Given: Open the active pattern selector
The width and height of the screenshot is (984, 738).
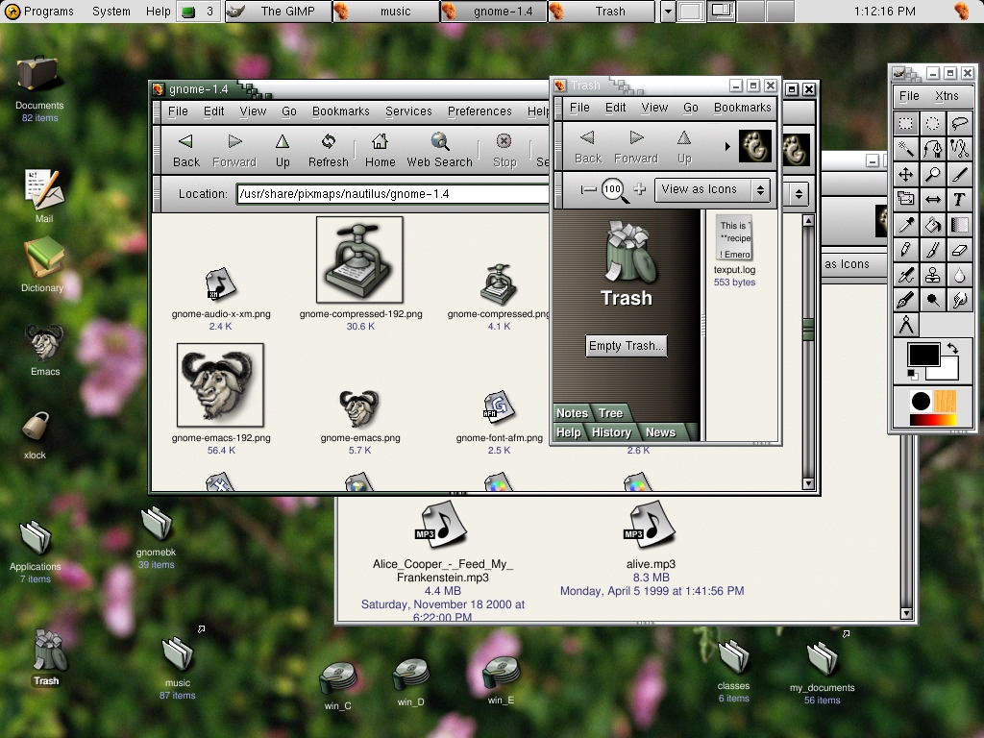Looking at the screenshot, I should click(x=945, y=401).
